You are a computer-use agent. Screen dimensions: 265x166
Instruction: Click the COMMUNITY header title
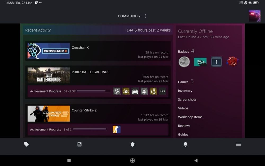click(129, 16)
